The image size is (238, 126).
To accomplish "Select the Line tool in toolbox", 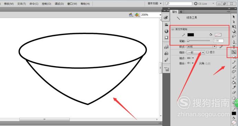I will tap(234, 52).
